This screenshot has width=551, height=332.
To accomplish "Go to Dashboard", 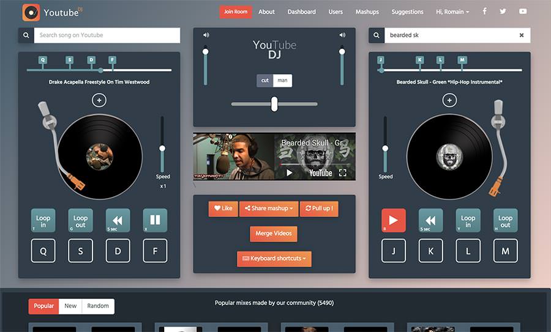I will (301, 12).
